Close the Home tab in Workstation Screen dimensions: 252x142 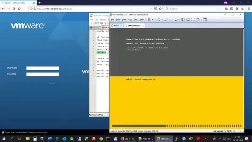pyautogui.click(x=121, y=26)
